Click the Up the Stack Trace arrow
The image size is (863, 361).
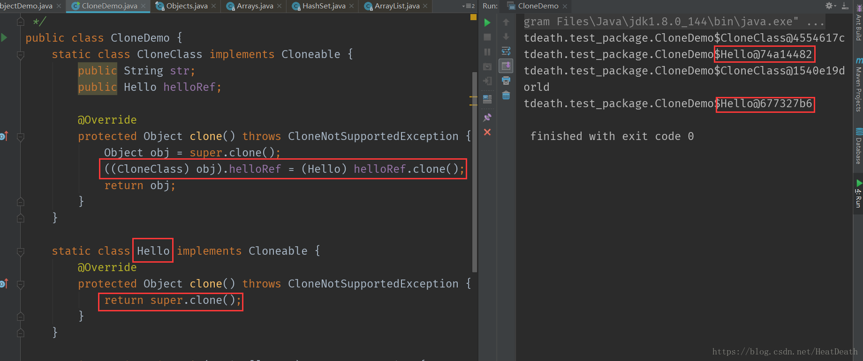506,22
